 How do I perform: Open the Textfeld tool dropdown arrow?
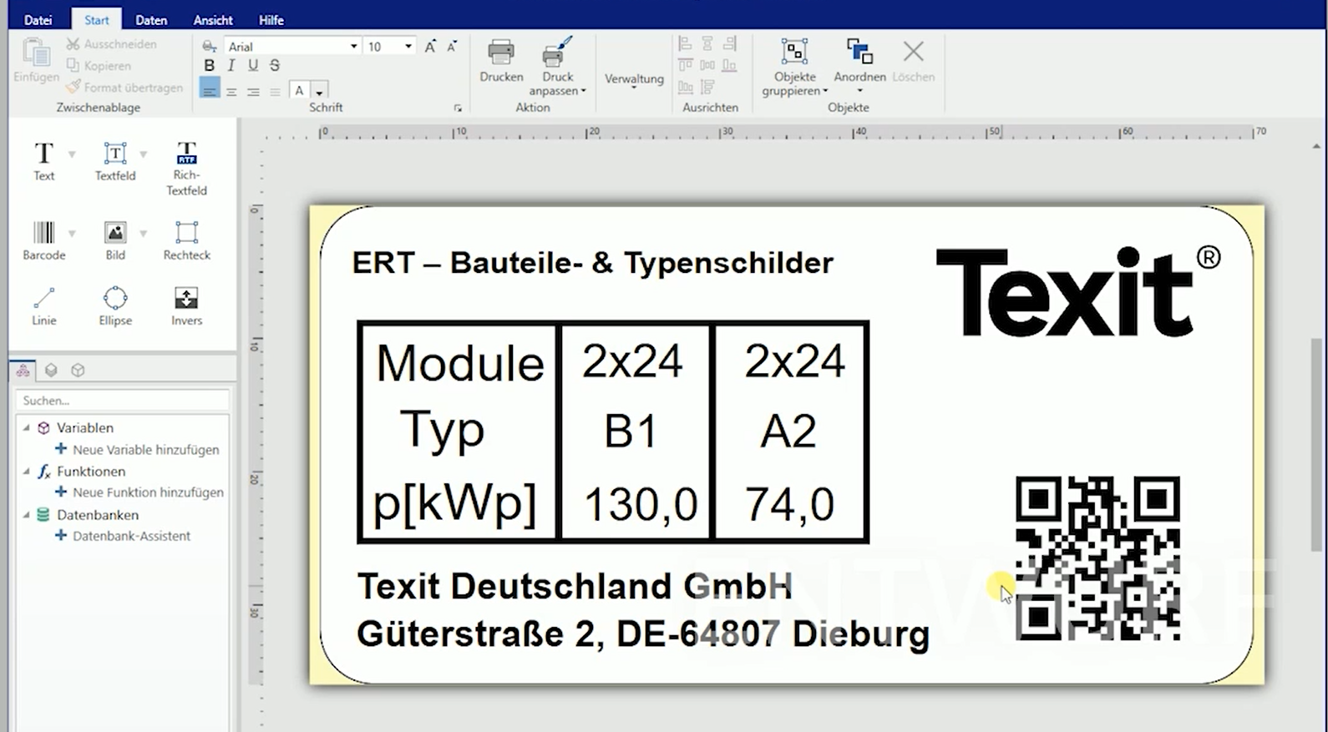pyautogui.click(x=144, y=154)
